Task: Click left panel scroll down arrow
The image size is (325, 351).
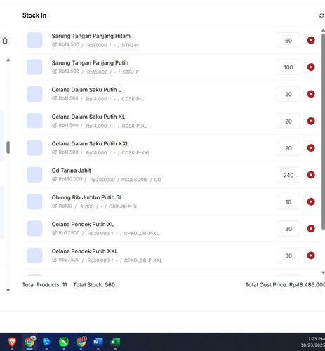Action: coord(8,291)
